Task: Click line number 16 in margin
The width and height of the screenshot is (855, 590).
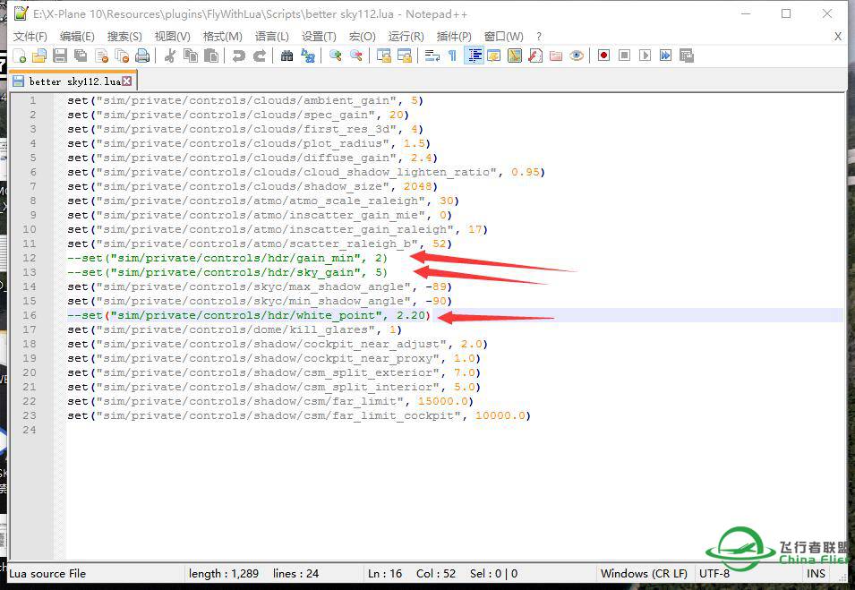Action: click(30, 315)
